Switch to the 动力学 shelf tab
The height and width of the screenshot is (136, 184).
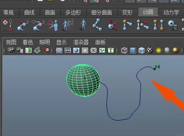pos(171,12)
